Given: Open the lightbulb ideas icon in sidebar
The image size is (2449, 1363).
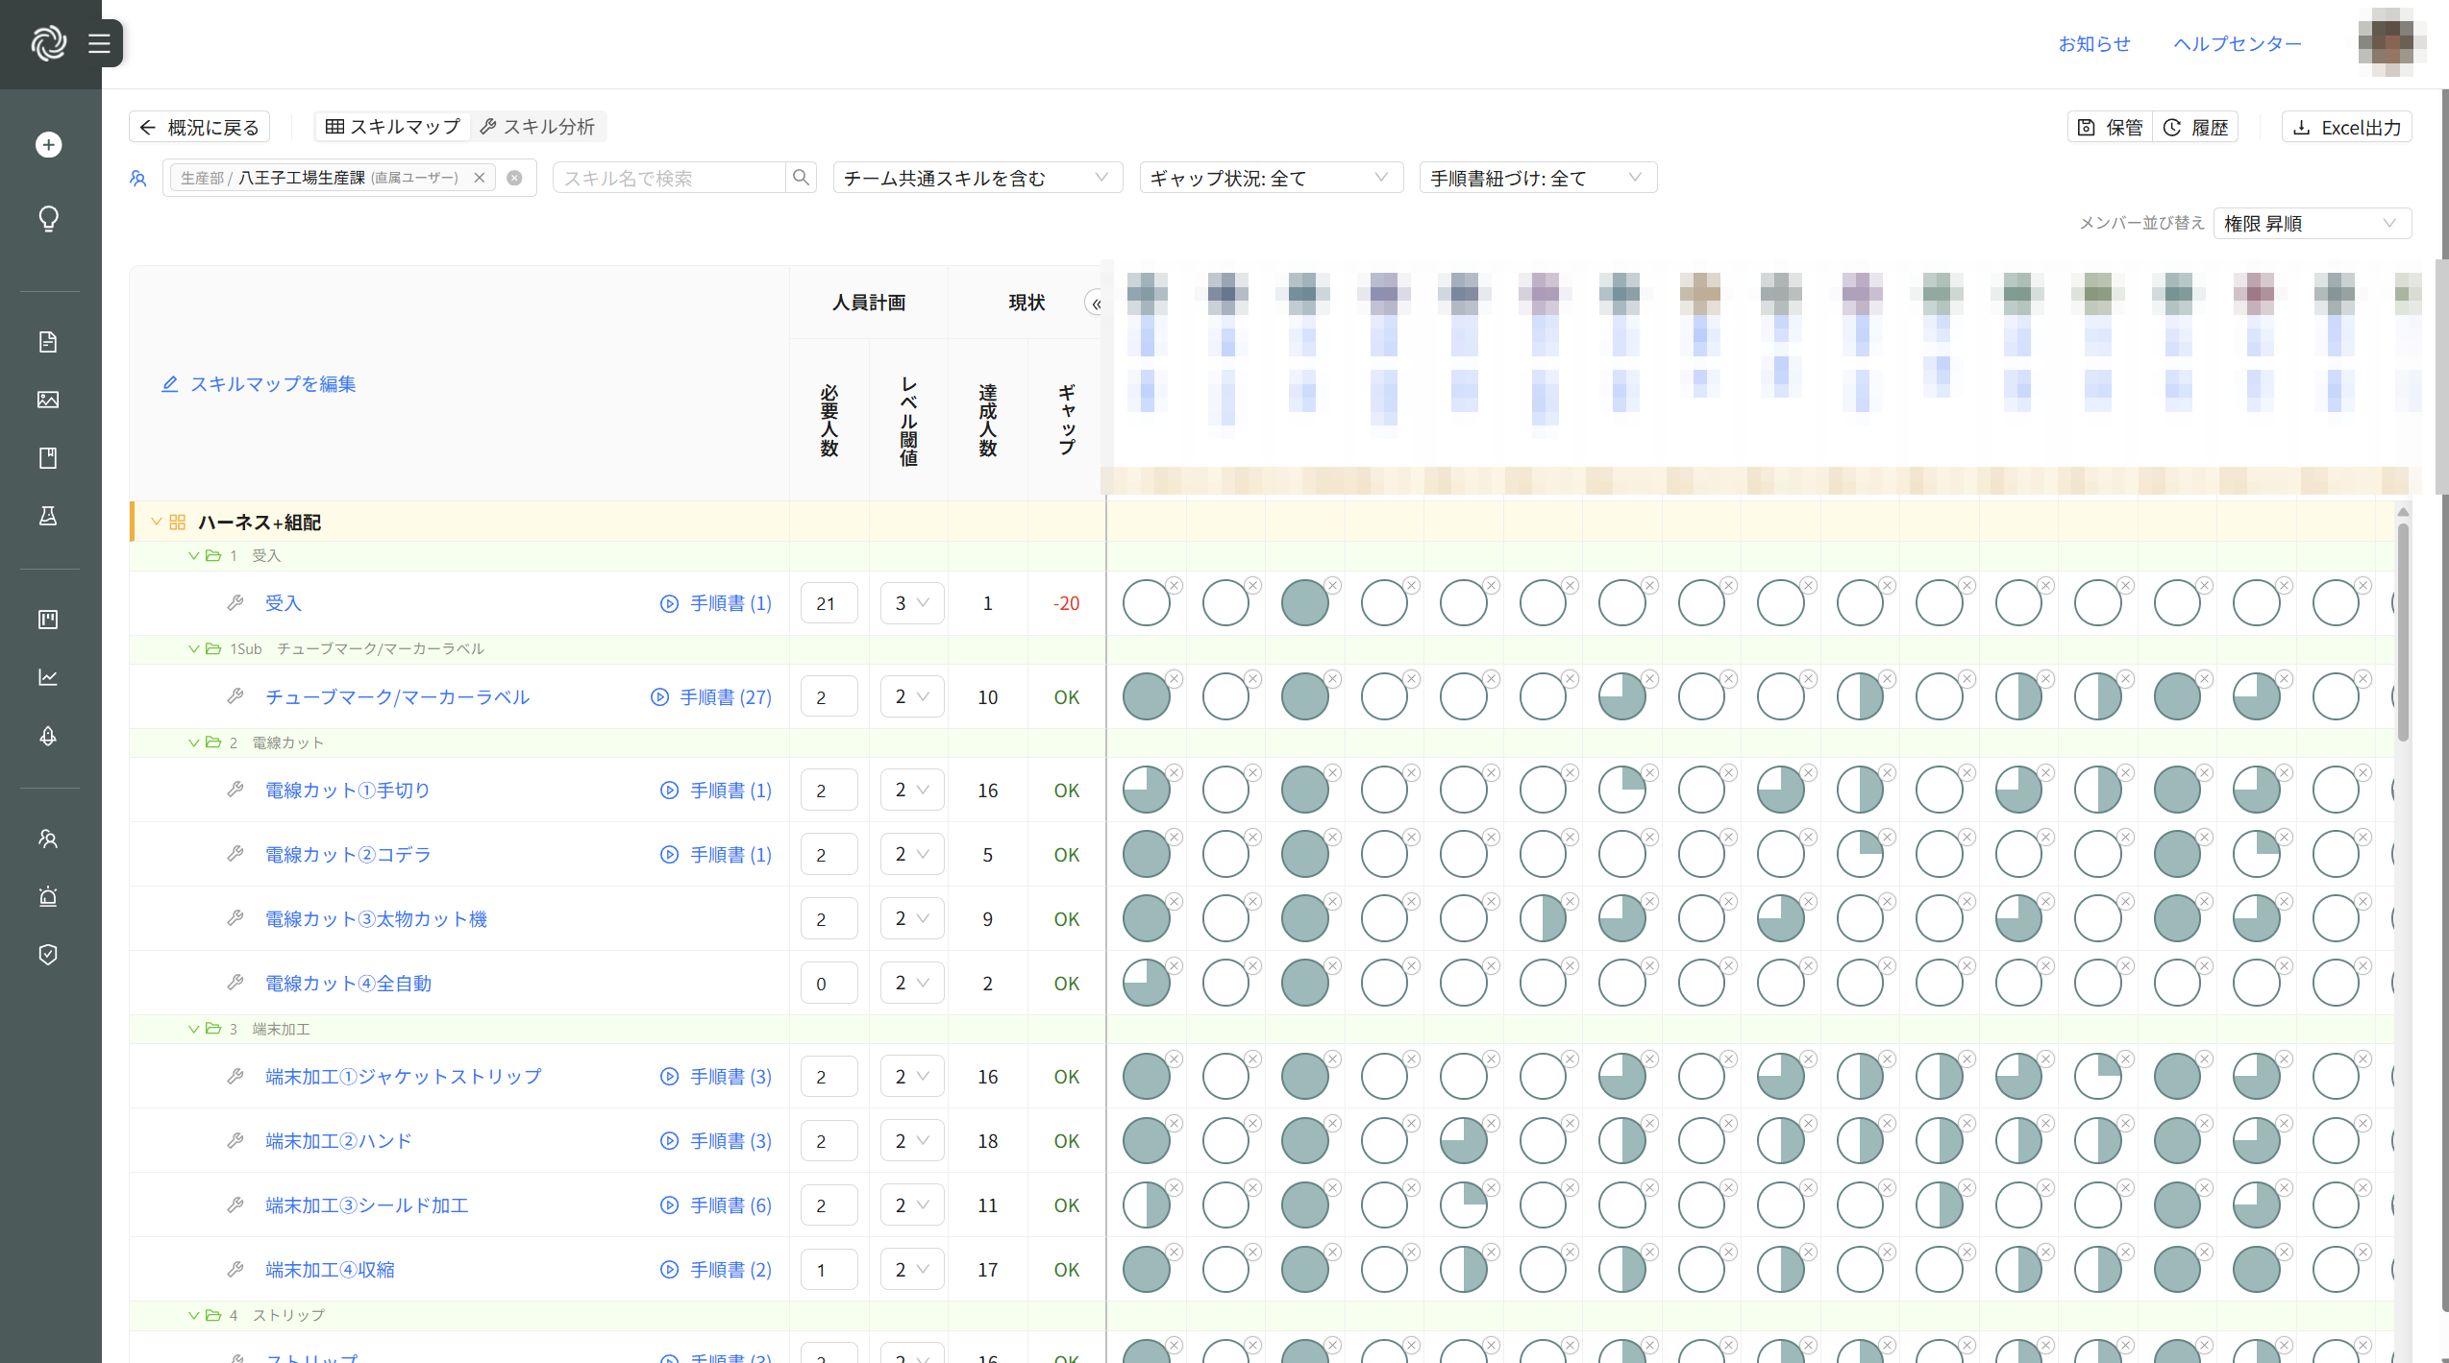Looking at the screenshot, I should 48,219.
